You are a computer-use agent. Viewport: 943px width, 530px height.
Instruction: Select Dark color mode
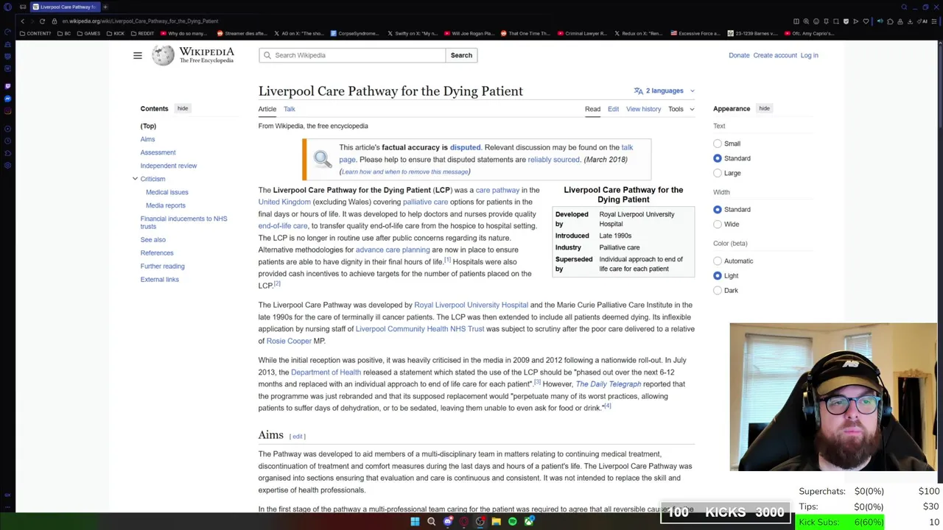pyautogui.click(x=718, y=291)
